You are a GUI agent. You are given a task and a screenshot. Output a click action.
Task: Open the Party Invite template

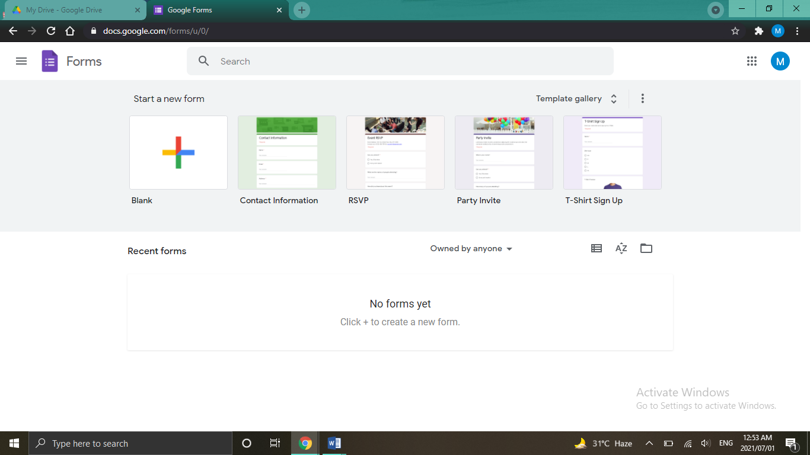click(x=504, y=153)
